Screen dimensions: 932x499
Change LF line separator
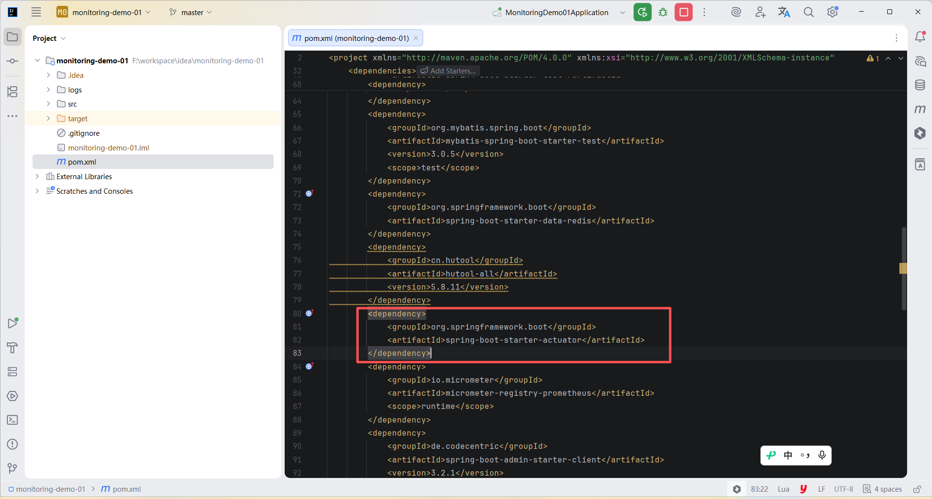(x=822, y=489)
